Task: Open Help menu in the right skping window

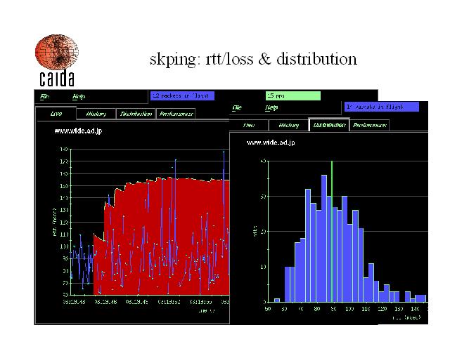Action: [x=271, y=108]
